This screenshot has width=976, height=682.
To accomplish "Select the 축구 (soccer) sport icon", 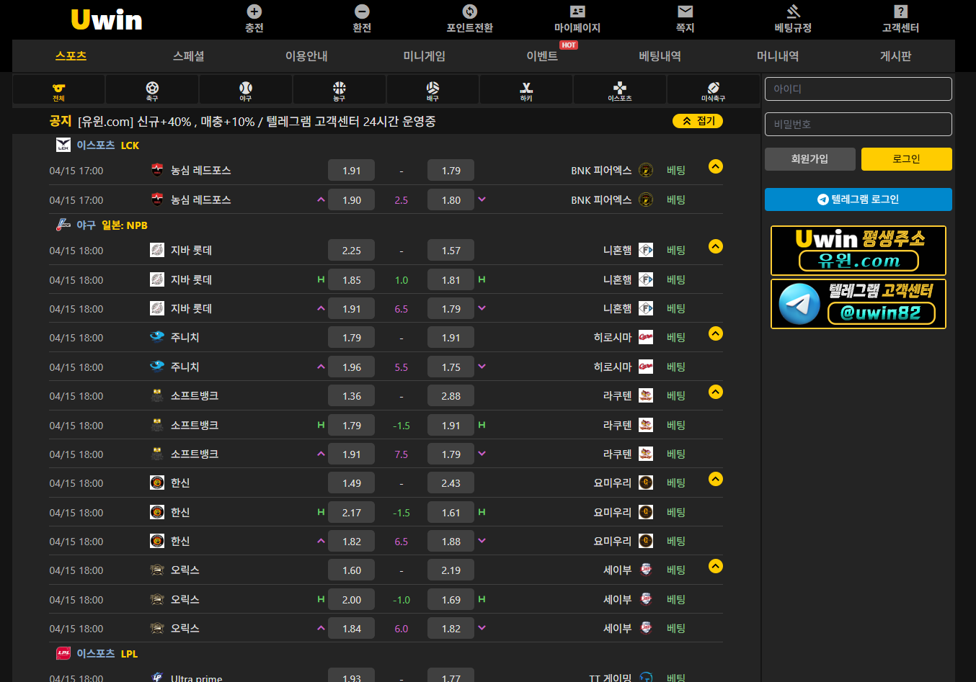I will pos(152,90).
